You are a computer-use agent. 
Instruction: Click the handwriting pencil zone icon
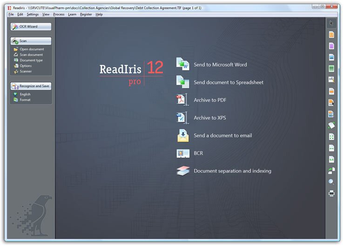click(x=331, y=80)
